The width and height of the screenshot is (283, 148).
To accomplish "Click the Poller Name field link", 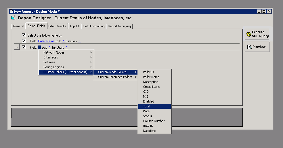I will click(x=46, y=41).
